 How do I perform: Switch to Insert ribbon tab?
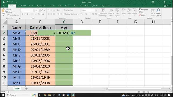(31, 6)
